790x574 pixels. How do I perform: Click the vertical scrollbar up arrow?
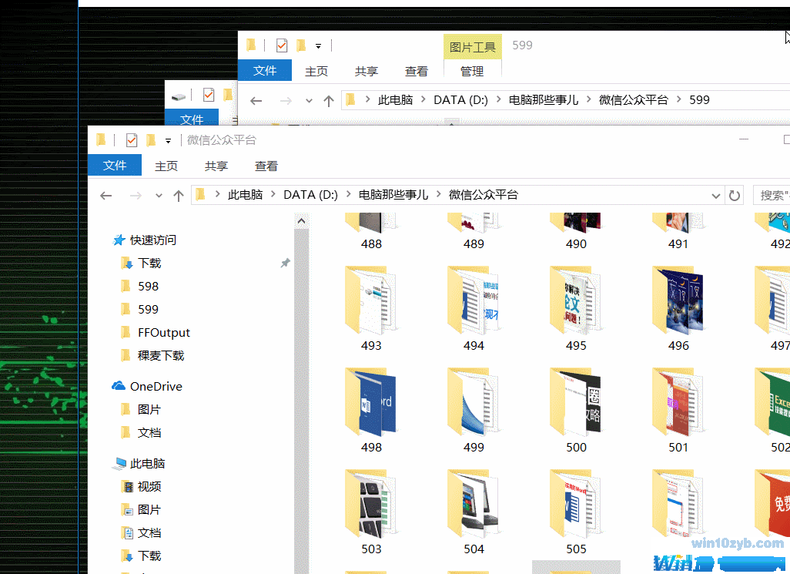(301, 220)
